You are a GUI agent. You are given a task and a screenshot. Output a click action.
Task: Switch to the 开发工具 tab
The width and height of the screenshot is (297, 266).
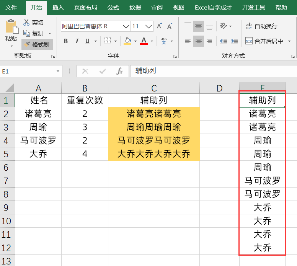pos(254,8)
